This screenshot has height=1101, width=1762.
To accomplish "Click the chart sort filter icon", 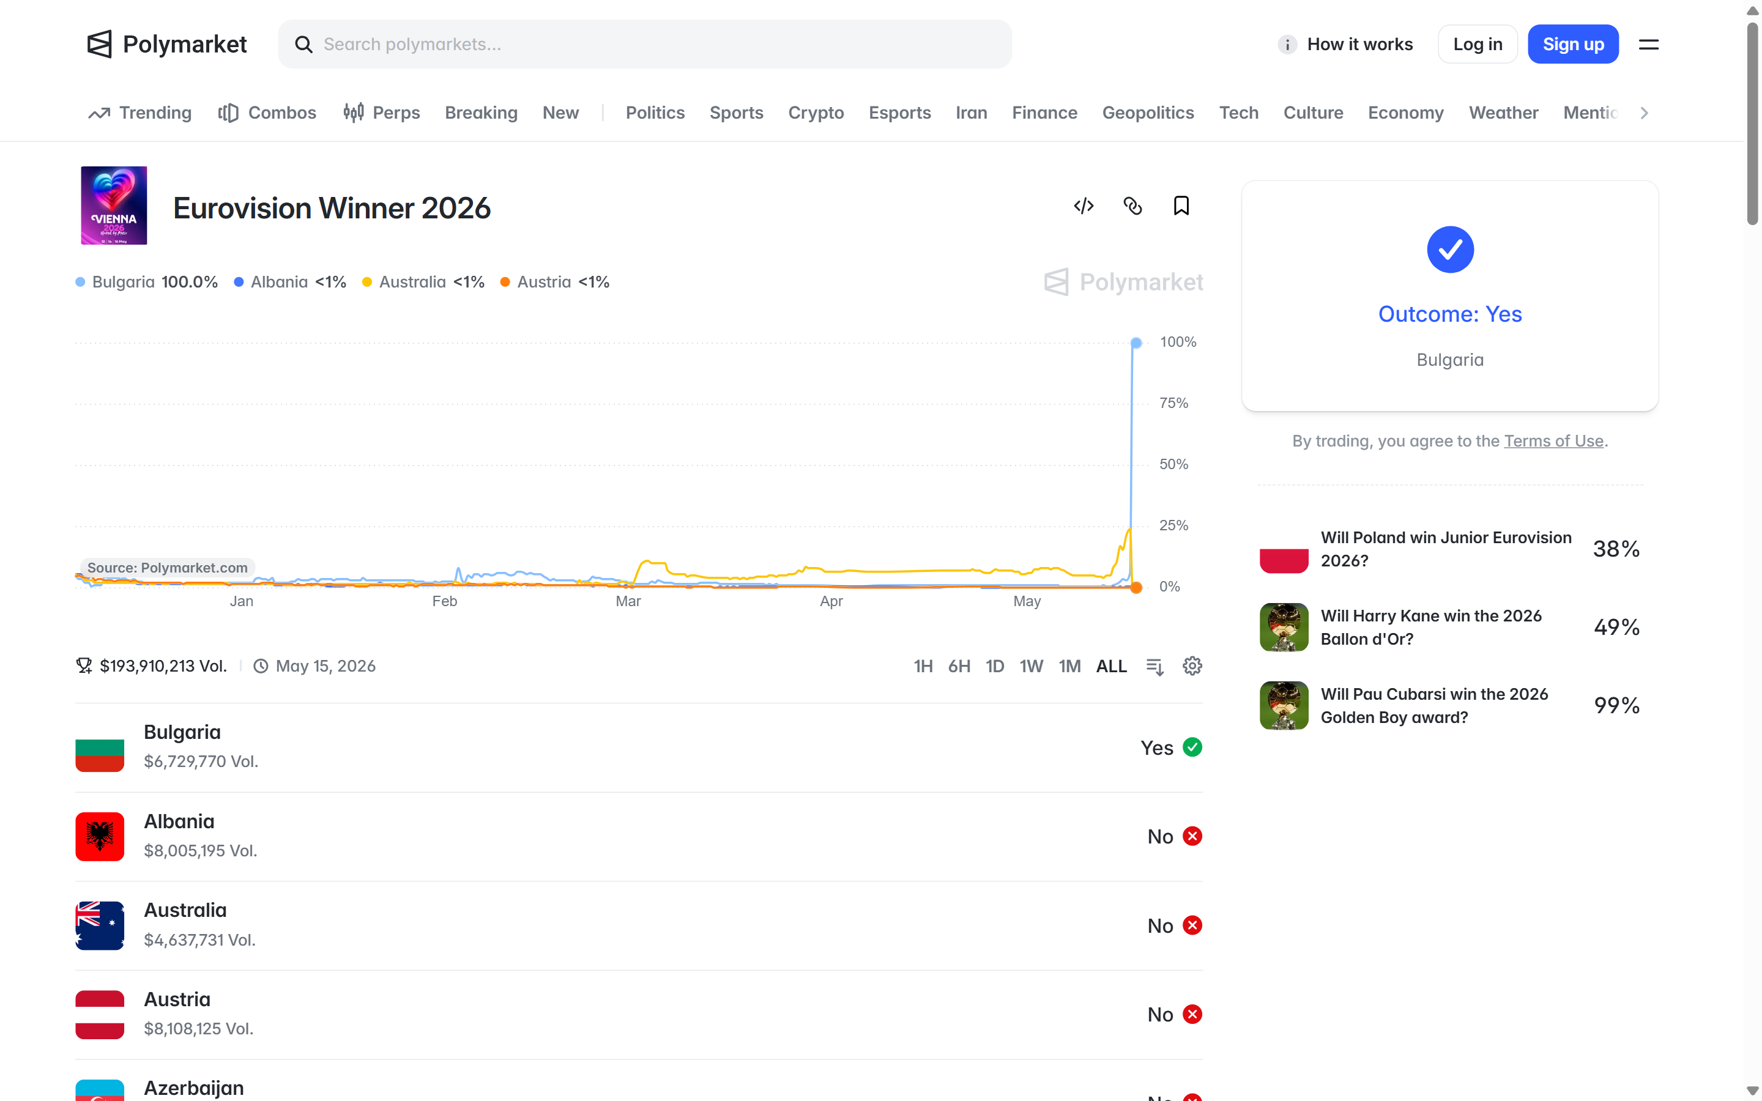I will [1154, 666].
